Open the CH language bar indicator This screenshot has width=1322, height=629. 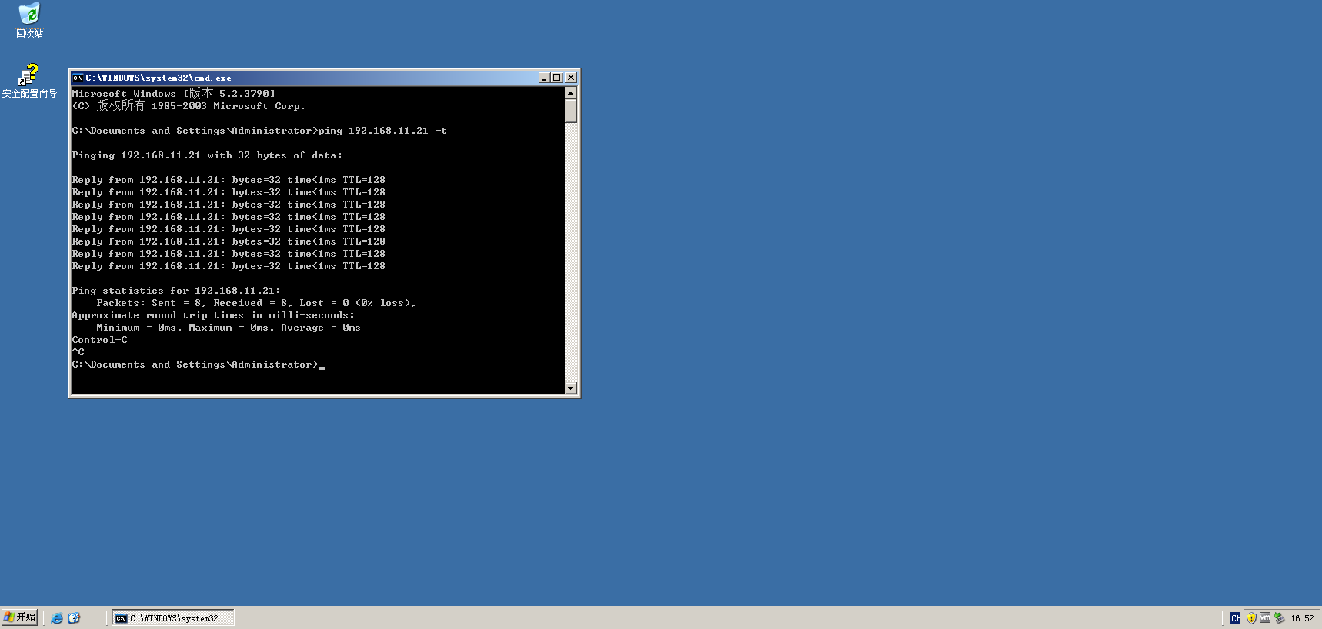pos(1235,618)
